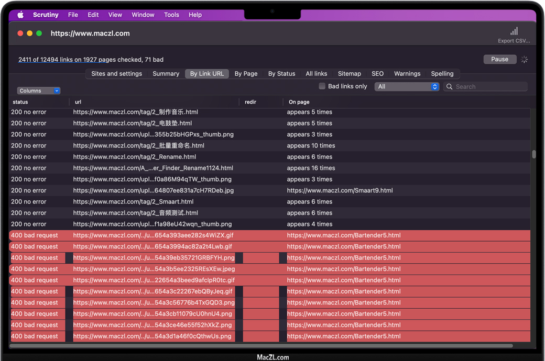Click the spinning progress indicator
The height and width of the screenshot is (361, 545).
point(524,60)
